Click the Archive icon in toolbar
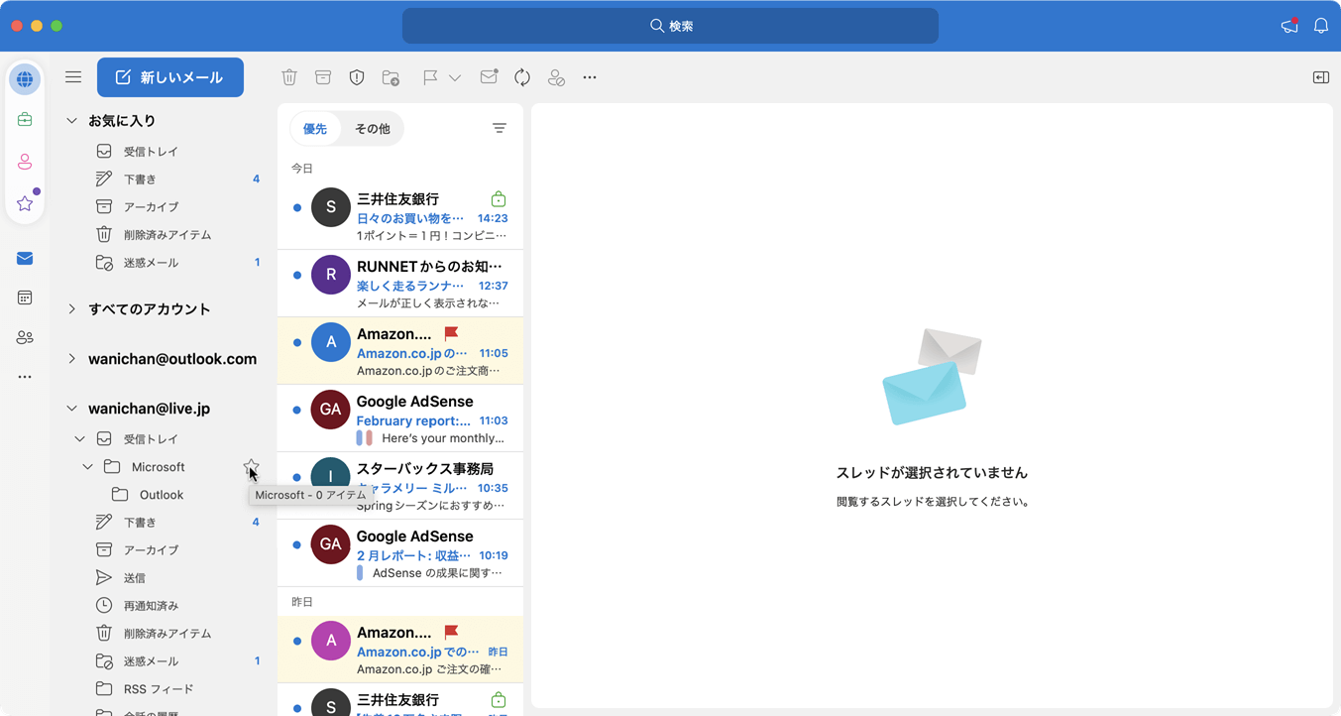The width and height of the screenshot is (1341, 716). coord(323,77)
